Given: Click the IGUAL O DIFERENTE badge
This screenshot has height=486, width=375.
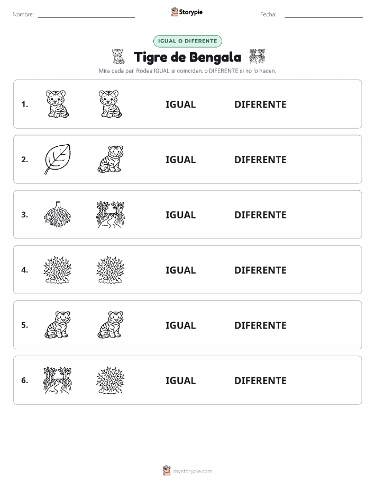Looking at the screenshot, I should click(x=187, y=41).
